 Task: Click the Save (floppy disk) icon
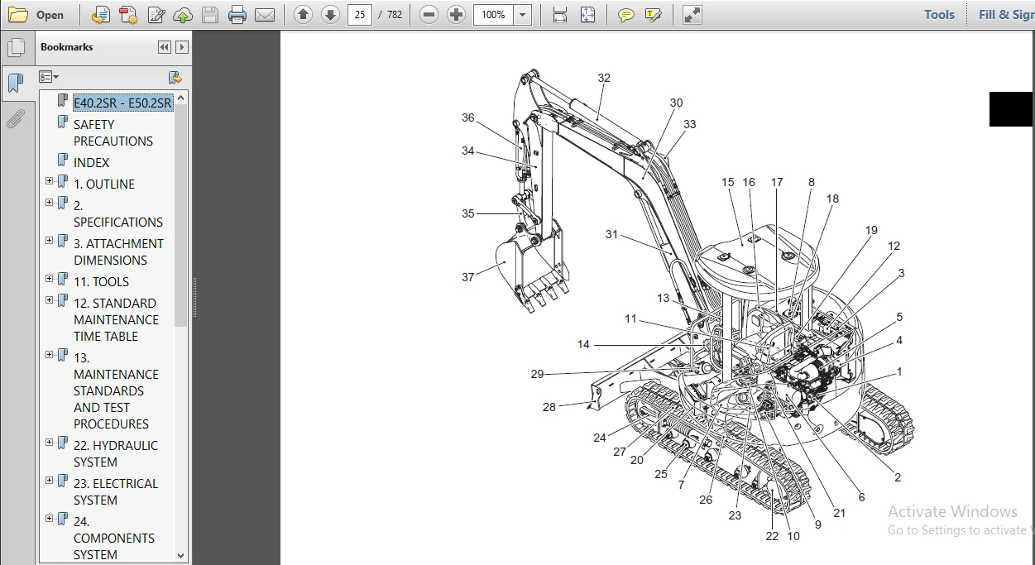click(x=210, y=15)
